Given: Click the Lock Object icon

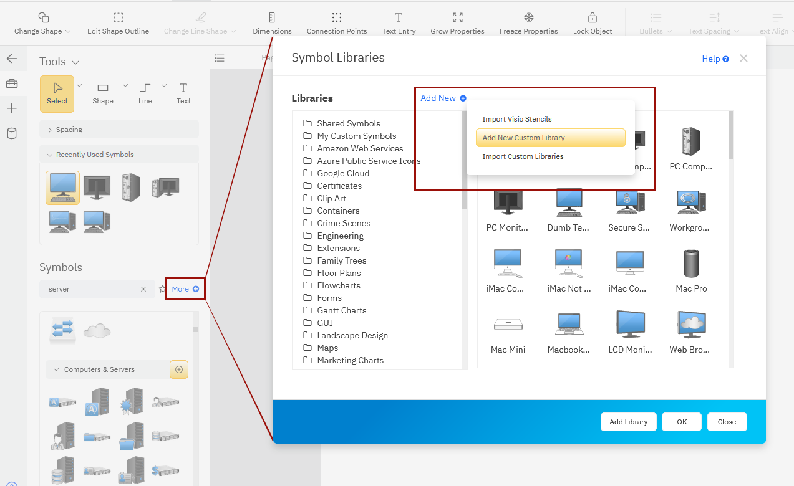Looking at the screenshot, I should coord(593,18).
